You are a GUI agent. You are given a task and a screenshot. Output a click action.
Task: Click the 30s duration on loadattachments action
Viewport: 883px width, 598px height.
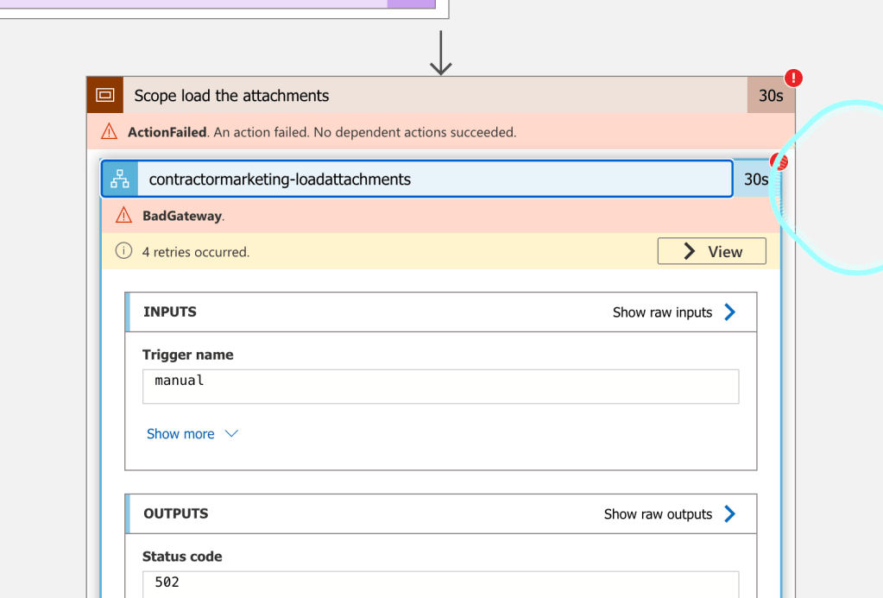[756, 179]
